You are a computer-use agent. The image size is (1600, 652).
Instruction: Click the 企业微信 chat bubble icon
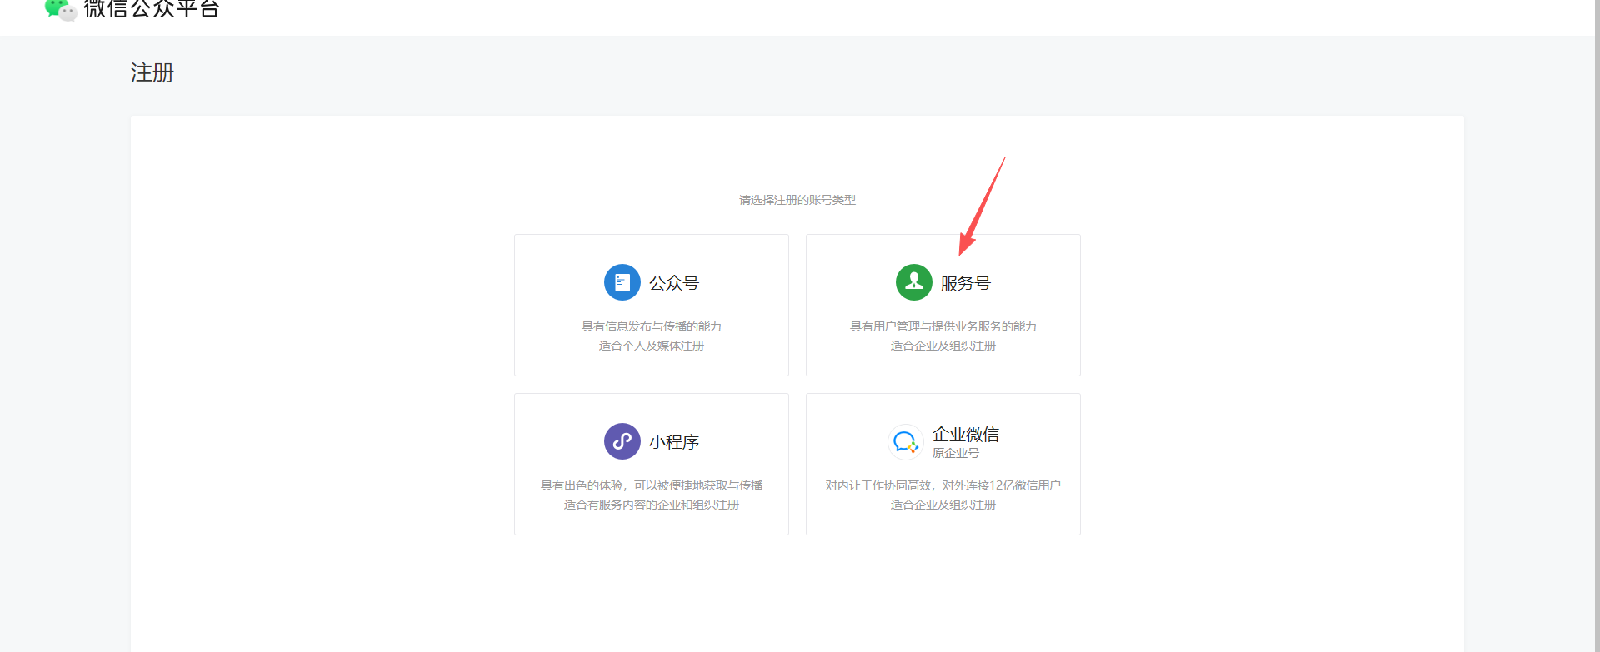pyautogui.click(x=905, y=441)
